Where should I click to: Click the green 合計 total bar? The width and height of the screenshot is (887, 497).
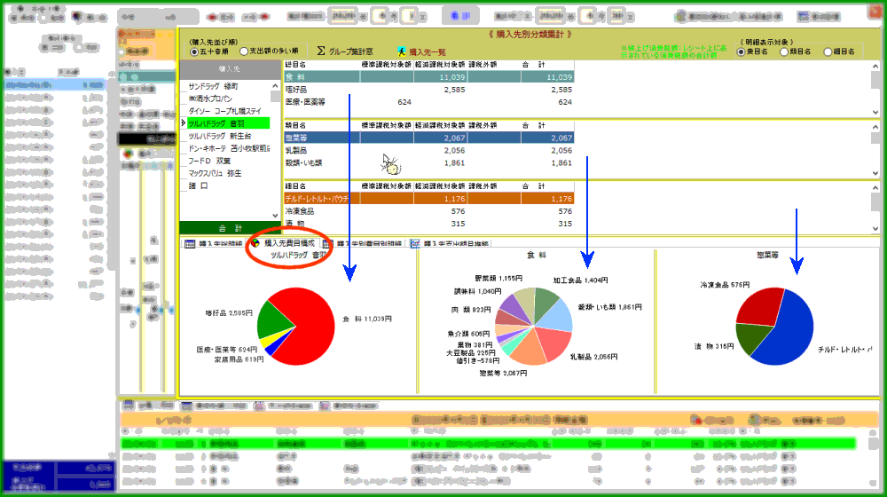(231, 228)
